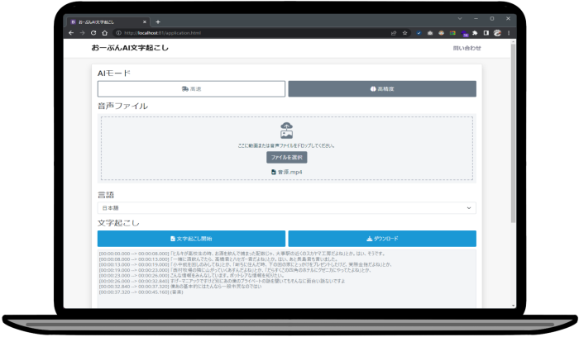Open the blue checkmark extension
Screen dimensions: 579x337
(419, 33)
